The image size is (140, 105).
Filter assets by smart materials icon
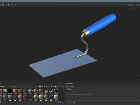pos(42,86)
